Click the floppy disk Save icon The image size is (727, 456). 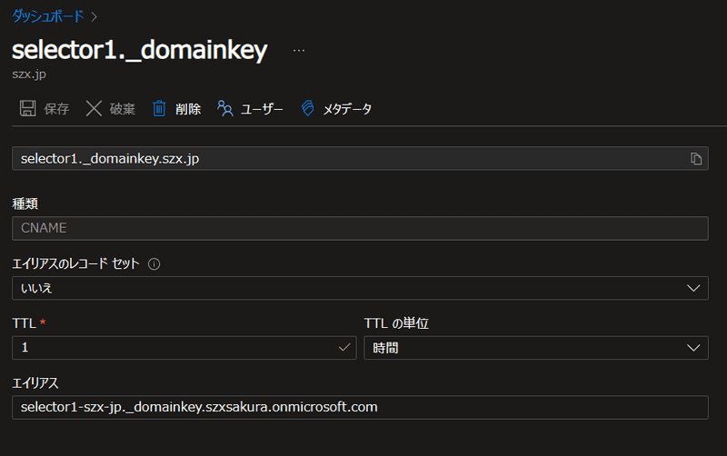27,109
